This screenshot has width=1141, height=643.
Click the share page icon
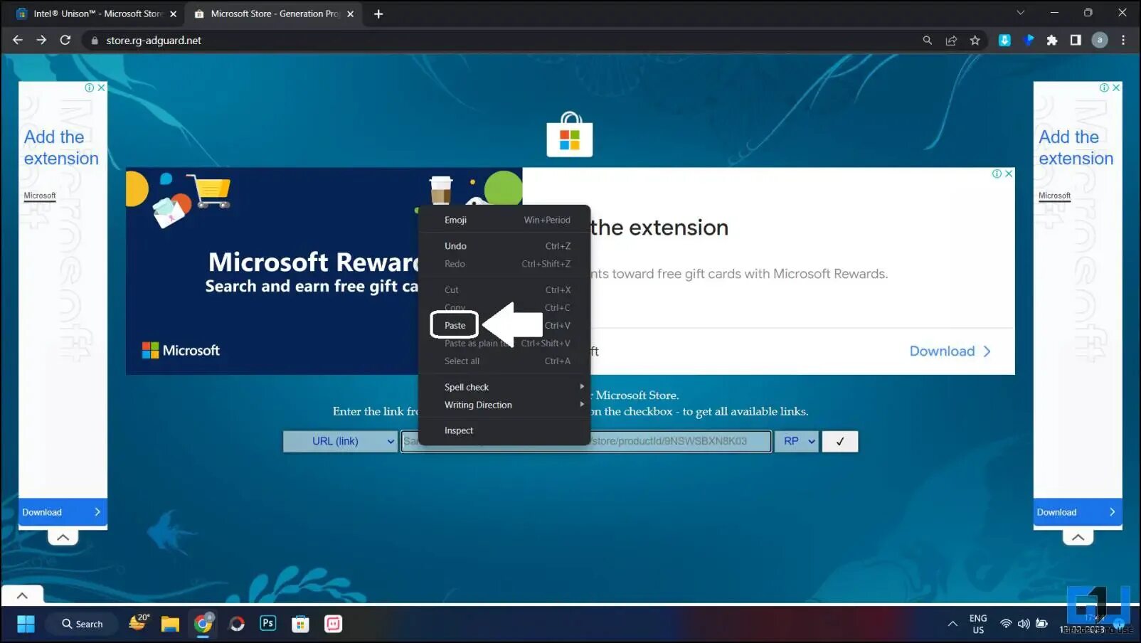[x=951, y=41]
